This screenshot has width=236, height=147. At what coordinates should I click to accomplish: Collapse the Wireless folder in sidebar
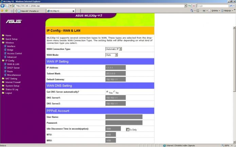(x=3, y=43)
